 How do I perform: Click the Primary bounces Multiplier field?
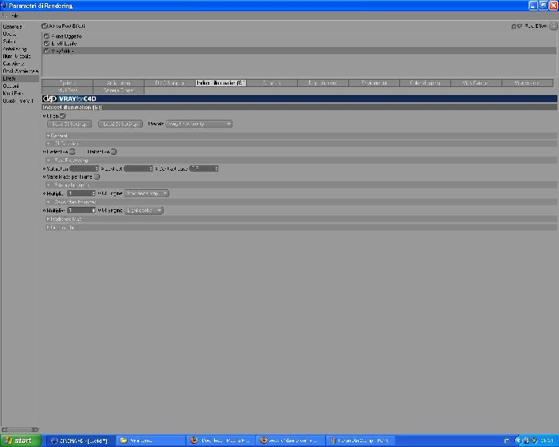[81, 193]
